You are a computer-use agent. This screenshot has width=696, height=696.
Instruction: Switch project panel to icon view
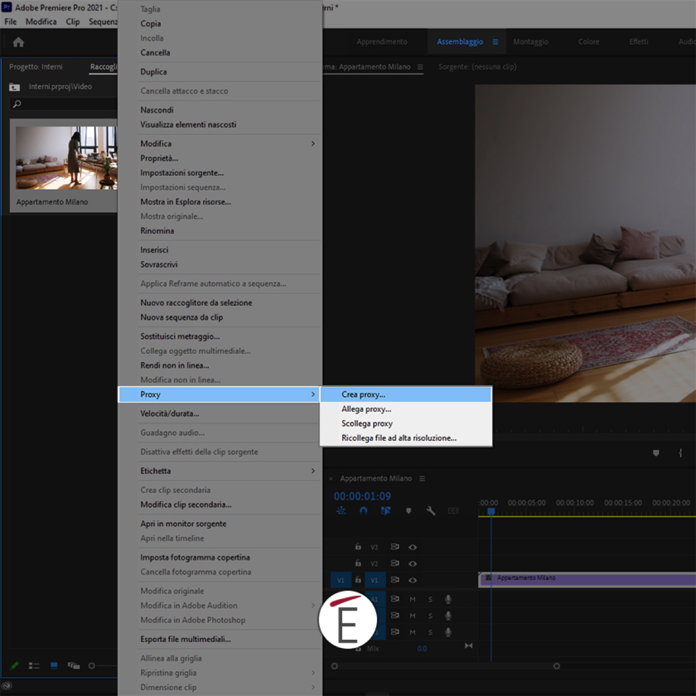click(x=54, y=666)
